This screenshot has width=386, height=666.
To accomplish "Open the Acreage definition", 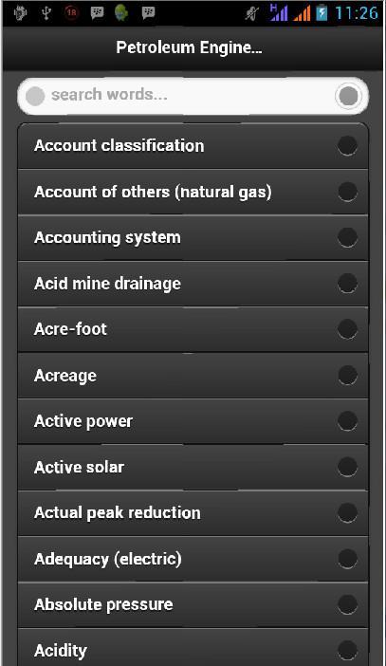I will pos(193,375).
